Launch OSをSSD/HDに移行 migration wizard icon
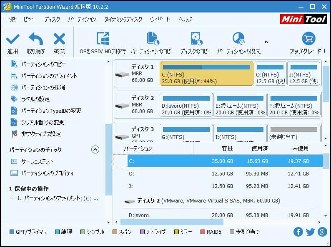This screenshot has height=247, width=331. (x=103, y=39)
